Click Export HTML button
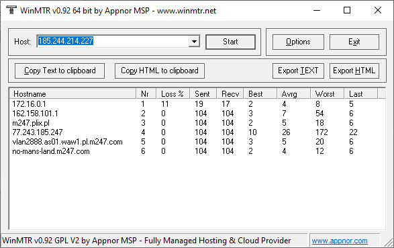This screenshot has width=394, height=248. [354, 71]
